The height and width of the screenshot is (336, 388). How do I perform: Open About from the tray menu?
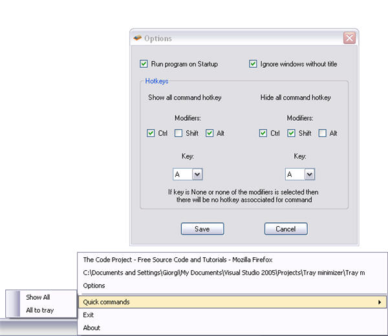(x=232, y=328)
